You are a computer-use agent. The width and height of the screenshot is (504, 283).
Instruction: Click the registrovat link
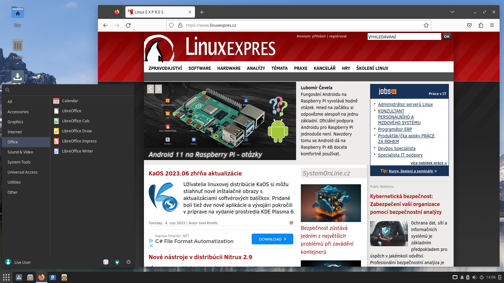[338, 36]
